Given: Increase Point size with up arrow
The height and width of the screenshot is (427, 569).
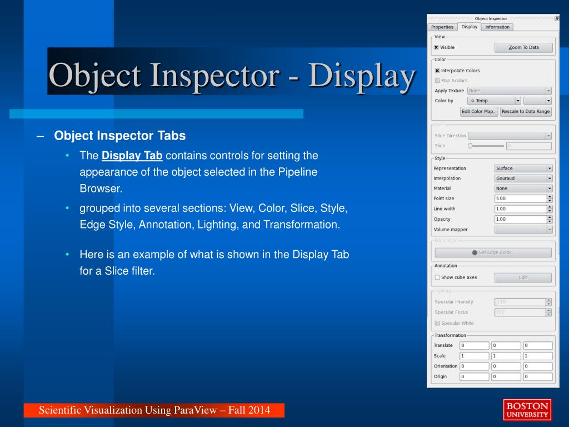Looking at the screenshot, I should pos(550,197).
